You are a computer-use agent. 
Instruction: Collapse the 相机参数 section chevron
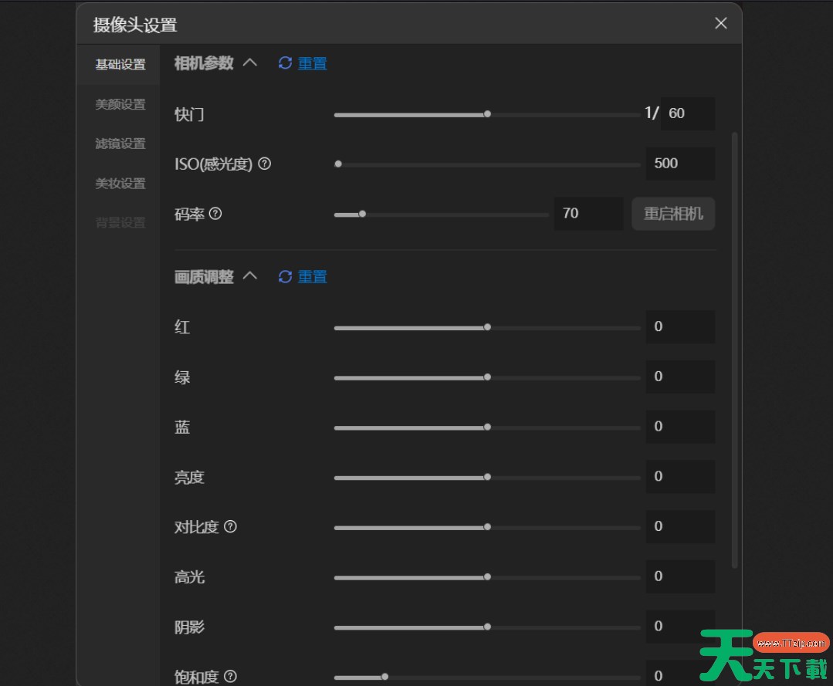click(249, 63)
